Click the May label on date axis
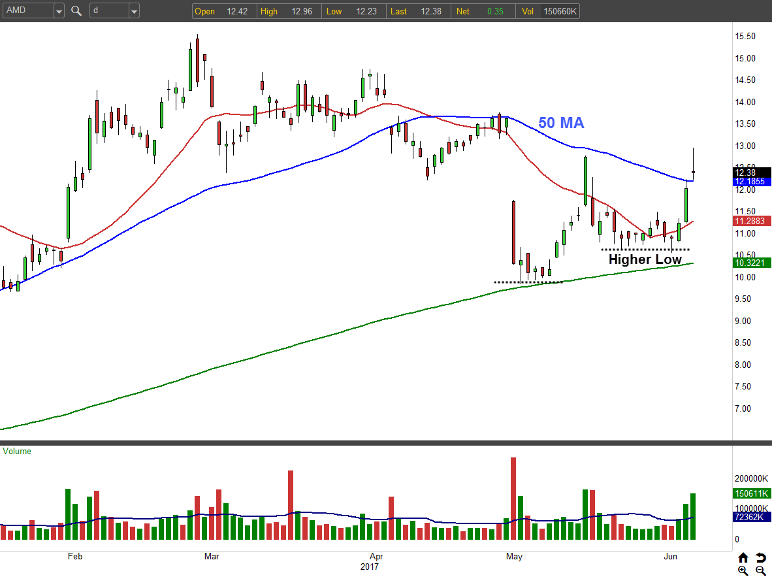 point(514,556)
